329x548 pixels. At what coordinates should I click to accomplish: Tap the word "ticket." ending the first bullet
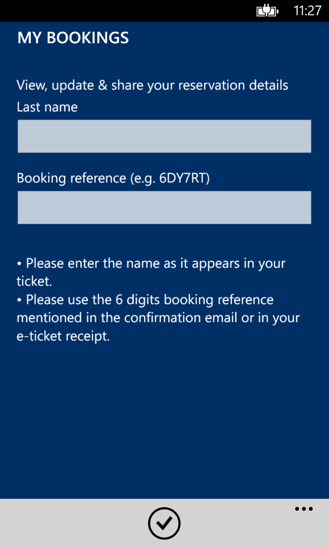34,281
